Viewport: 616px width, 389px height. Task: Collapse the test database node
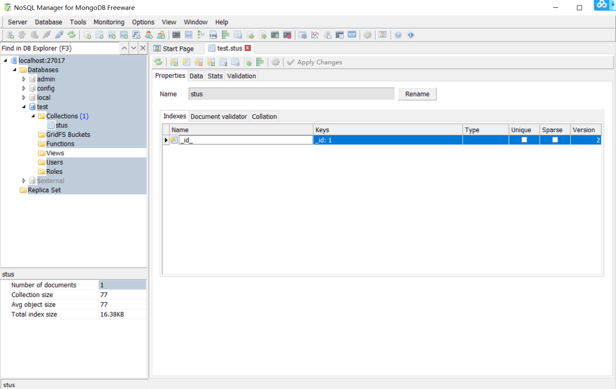[24, 107]
